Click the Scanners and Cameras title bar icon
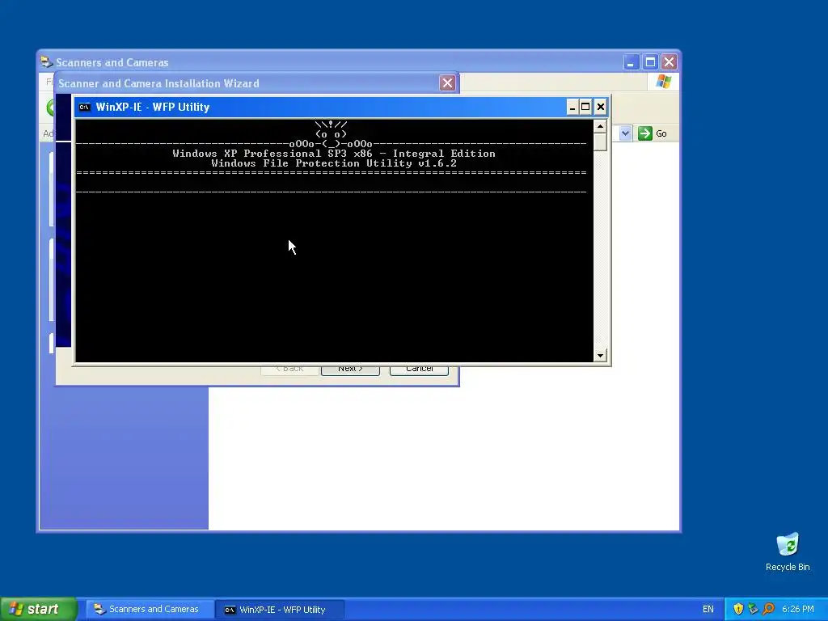Viewport: 828px width, 621px height. 46,62
